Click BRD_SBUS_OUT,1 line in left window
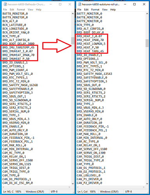The image size is (150, 195). (x=14, y=96)
